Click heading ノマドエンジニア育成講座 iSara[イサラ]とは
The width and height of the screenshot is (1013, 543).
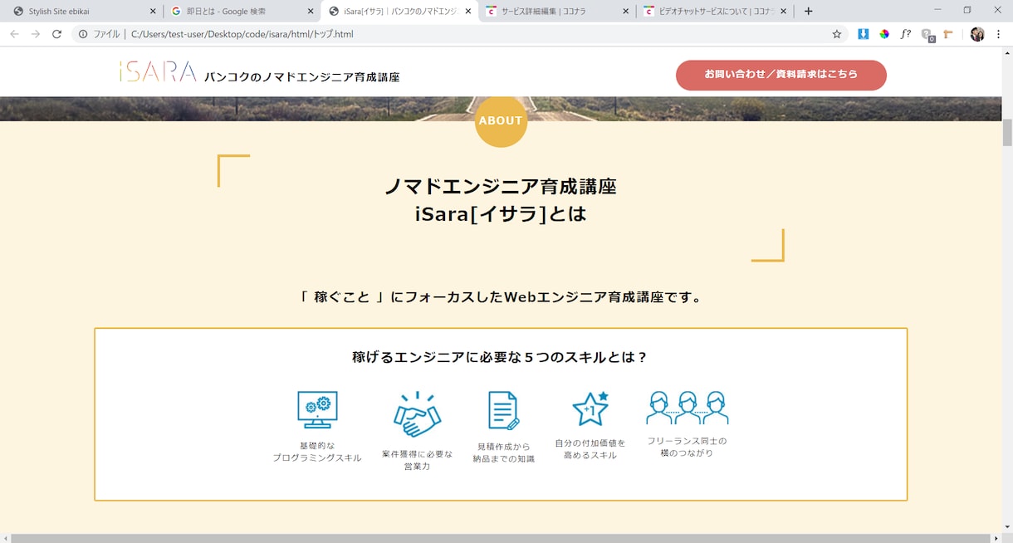501,200
